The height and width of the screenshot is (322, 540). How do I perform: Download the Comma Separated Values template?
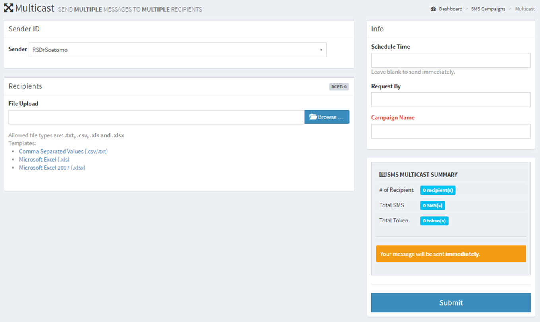tap(63, 151)
